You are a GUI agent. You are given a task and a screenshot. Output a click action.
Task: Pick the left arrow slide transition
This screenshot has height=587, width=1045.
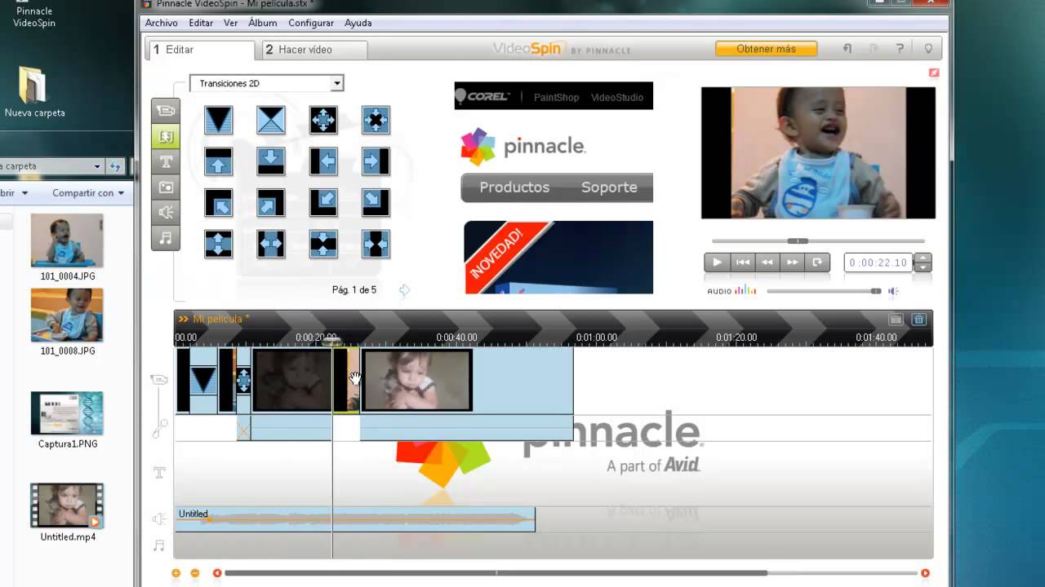[323, 161]
